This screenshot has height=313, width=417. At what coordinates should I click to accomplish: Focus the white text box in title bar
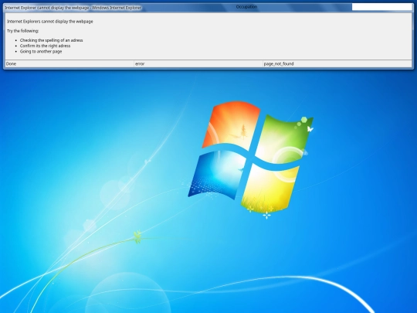382,7
